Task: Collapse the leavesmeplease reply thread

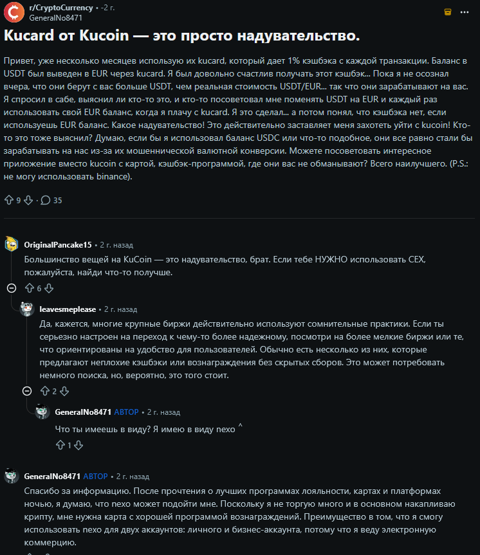Action: 26,390
